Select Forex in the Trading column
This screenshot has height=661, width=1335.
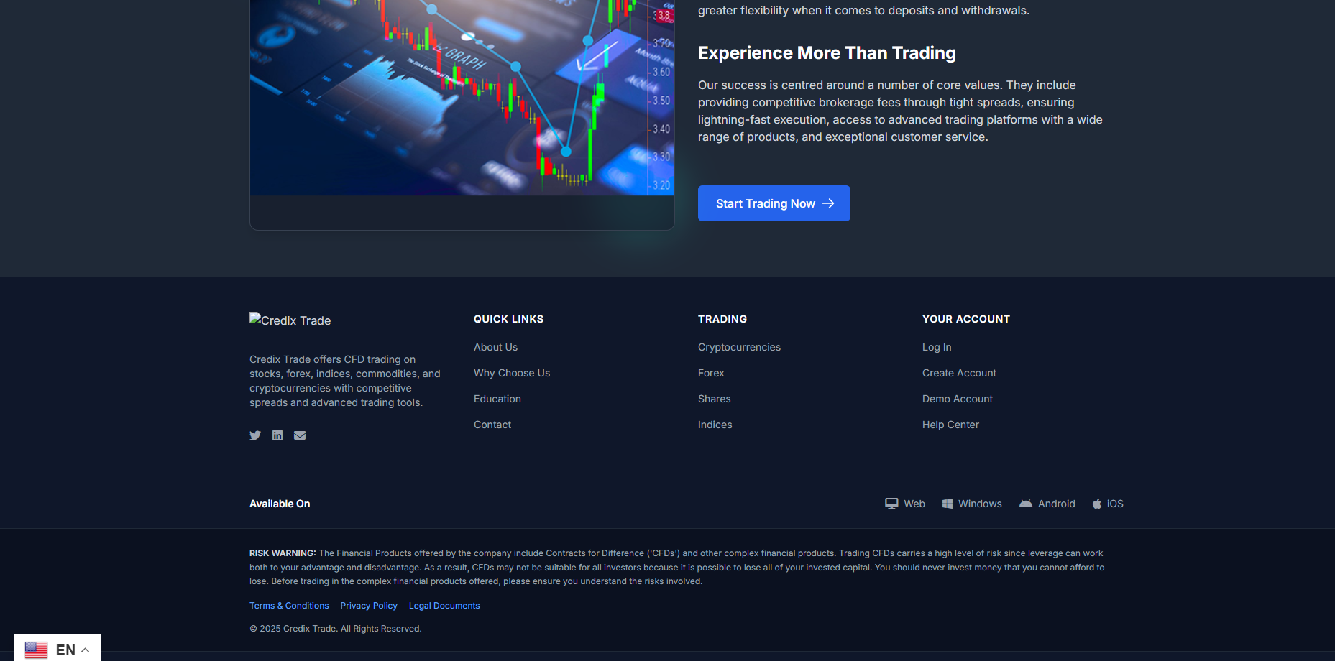point(711,373)
